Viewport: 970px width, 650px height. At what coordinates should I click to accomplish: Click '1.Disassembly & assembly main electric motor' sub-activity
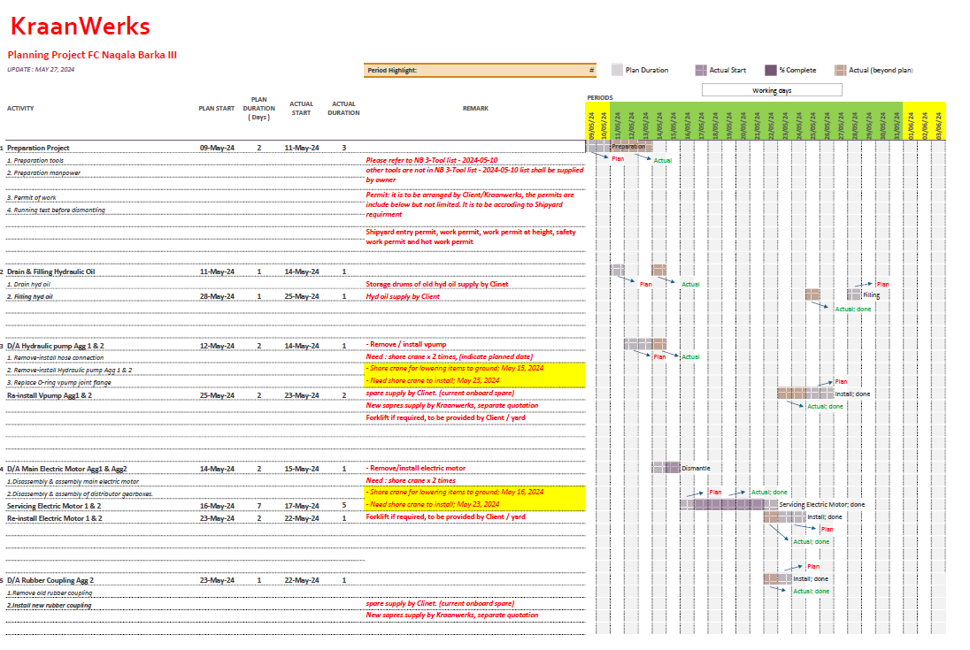73,481
